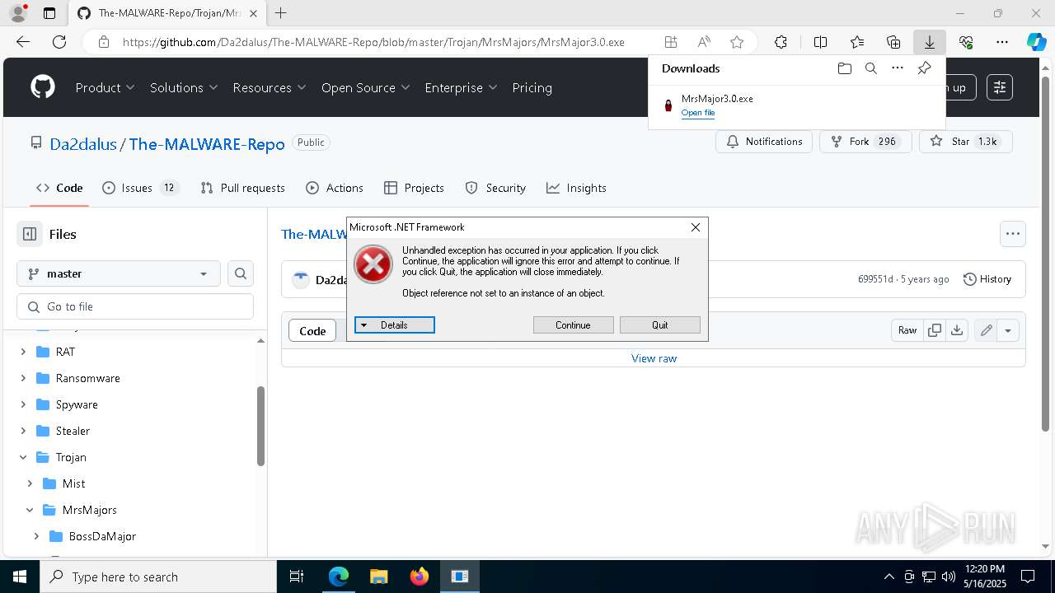Click the Go to file search field

pyautogui.click(x=135, y=306)
